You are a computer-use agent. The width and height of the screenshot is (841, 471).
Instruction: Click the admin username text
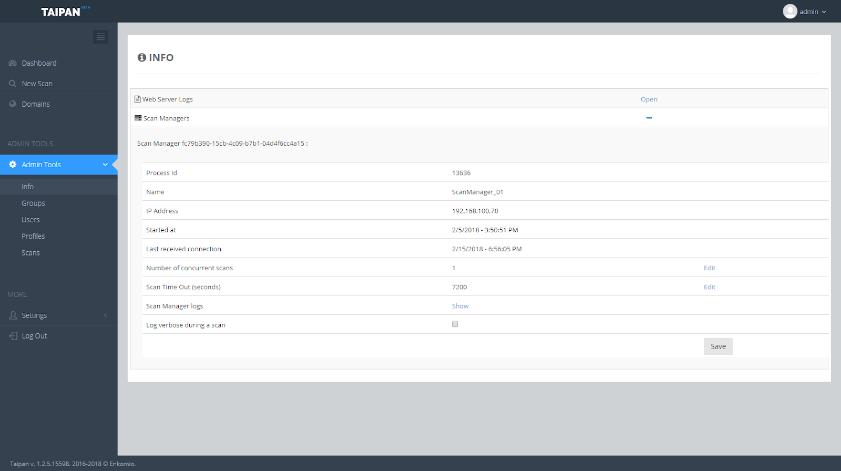point(809,12)
